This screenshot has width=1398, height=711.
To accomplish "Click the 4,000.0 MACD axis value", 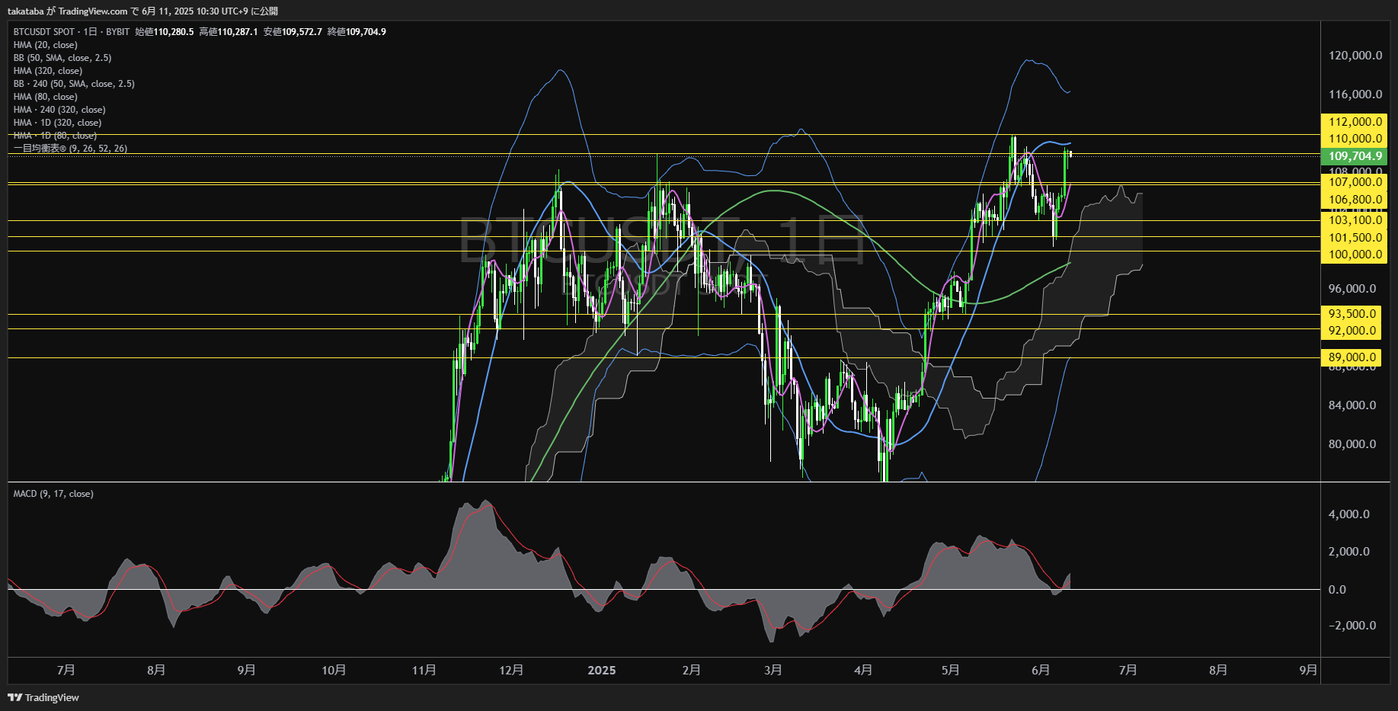I will 1348,514.
